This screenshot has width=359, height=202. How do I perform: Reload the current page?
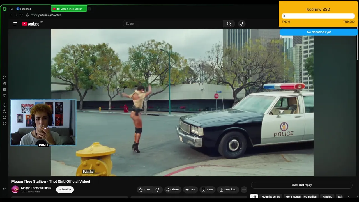(x=21, y=15)
